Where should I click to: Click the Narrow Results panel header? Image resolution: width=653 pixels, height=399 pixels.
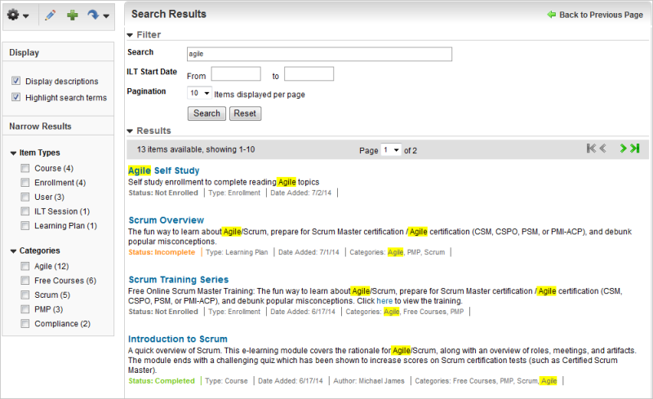(58, 126)
